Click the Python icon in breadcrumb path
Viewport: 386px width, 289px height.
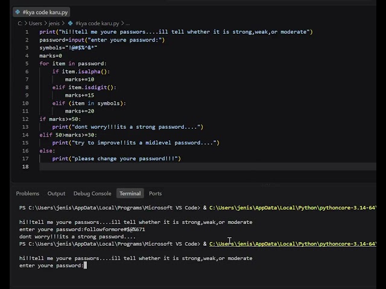71,23
